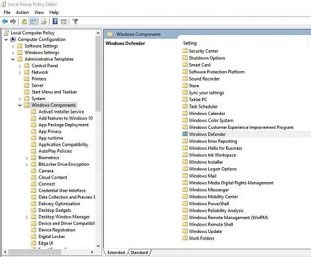Open Windows Error Reporting folder

[213, 141]
